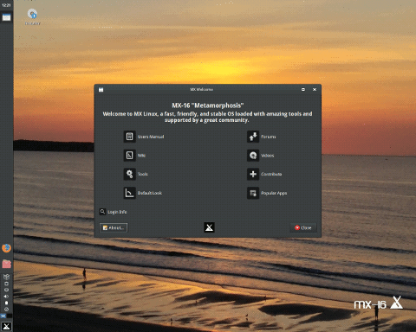
Task: Click the window menu icon in titlebar
Action: pyautogui.click(x=101, y=90)
